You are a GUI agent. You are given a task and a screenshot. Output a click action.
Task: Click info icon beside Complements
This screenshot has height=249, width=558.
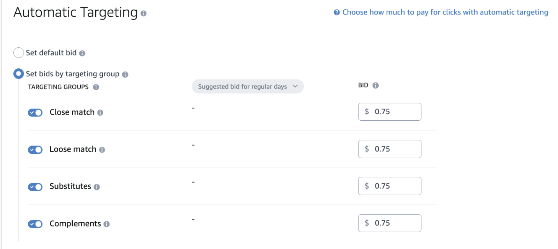pyautogui.click(x=106, y=224)
